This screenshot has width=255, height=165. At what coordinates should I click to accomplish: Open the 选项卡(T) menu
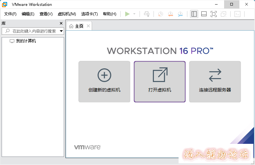(x=89, y=14)
